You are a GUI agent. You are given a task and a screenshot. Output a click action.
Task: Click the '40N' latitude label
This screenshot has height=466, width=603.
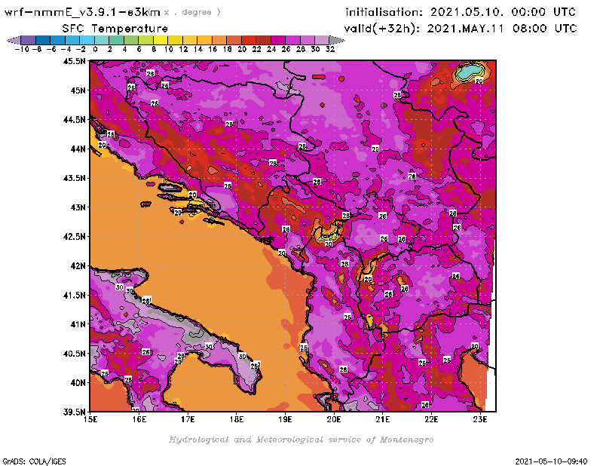(78, 382)
